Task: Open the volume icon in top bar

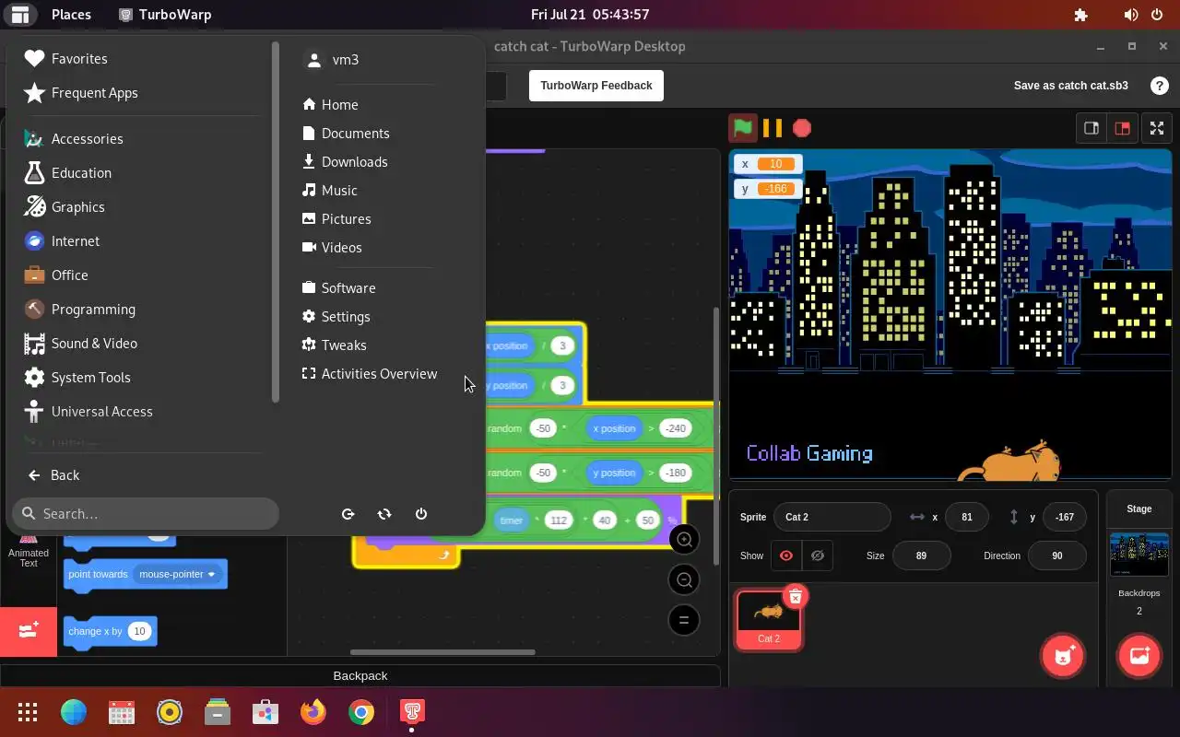Action: point(1131,15)
